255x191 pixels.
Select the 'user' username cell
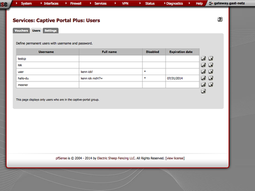47,71
